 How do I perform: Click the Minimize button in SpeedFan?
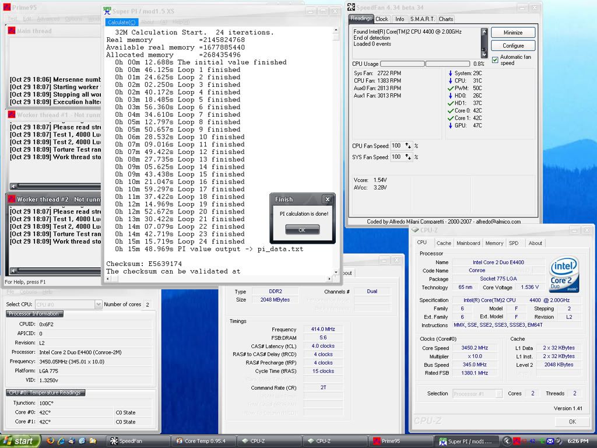513,33
